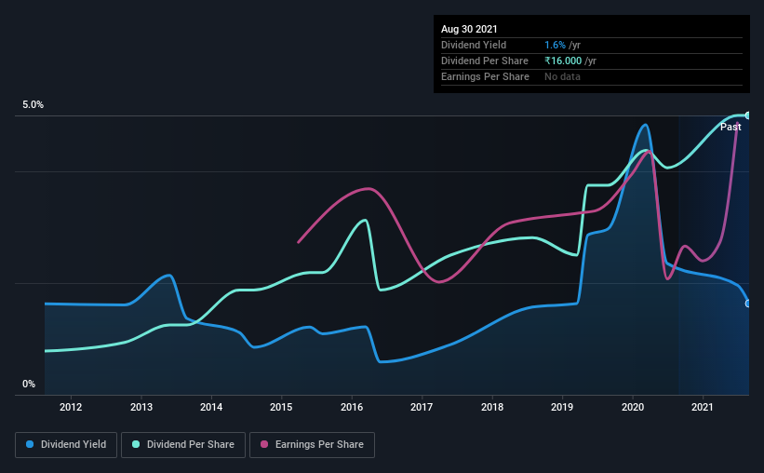
Task: Click the teal Dividend Per Share legend dot
Action: (136, 444)
